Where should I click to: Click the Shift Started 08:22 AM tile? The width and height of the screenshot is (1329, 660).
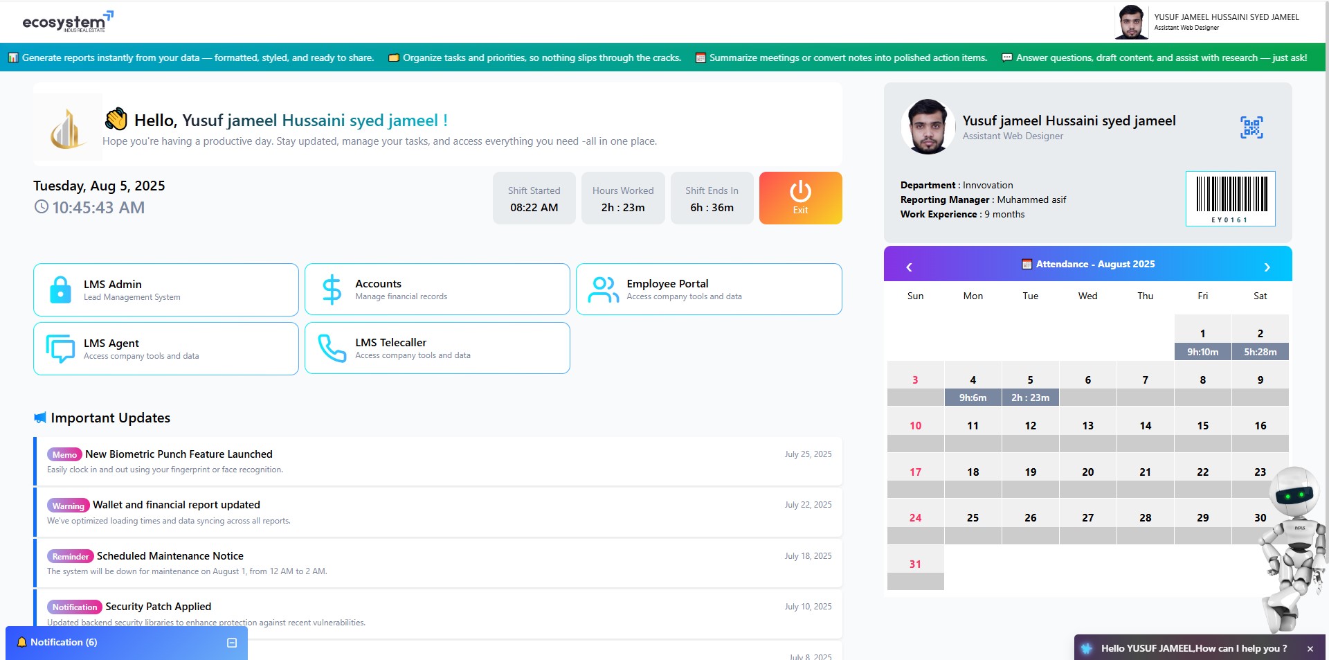click(534, 198)
